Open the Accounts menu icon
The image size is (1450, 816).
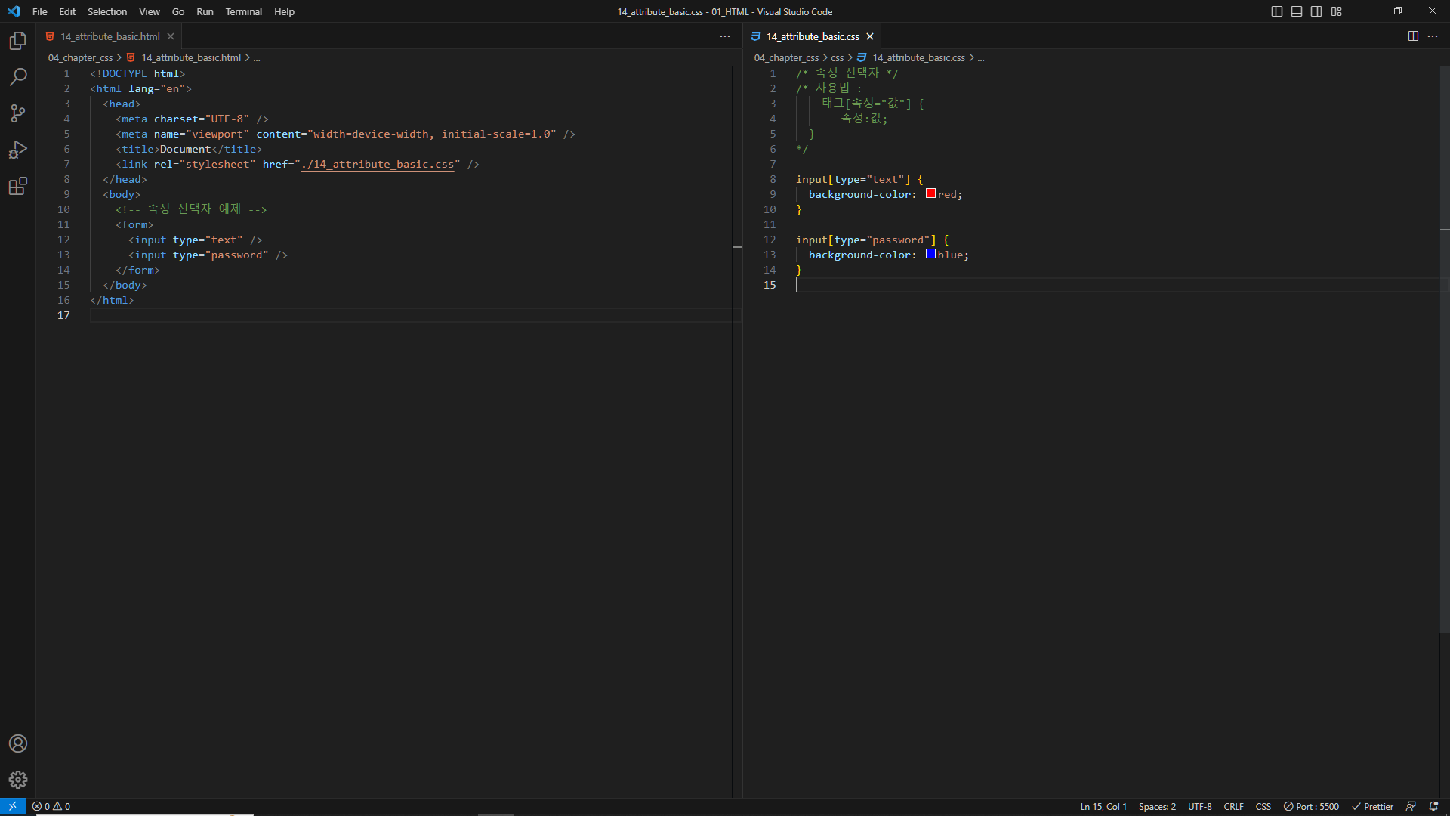point(18,743)
